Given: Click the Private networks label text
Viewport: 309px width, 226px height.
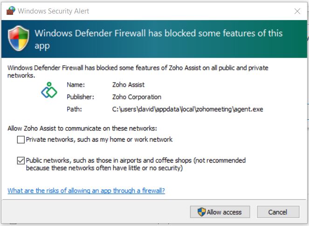Looking at the screenshot, I should pos(99,139).
